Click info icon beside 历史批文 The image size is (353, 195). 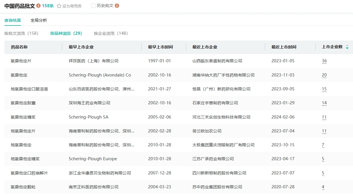click(x=117, y=6)
